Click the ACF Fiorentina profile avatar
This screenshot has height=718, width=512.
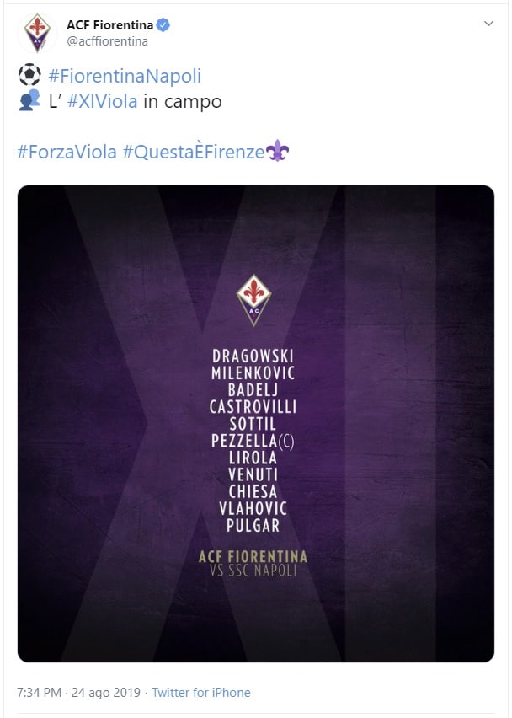pyautogui.click(x=37, y=34)
